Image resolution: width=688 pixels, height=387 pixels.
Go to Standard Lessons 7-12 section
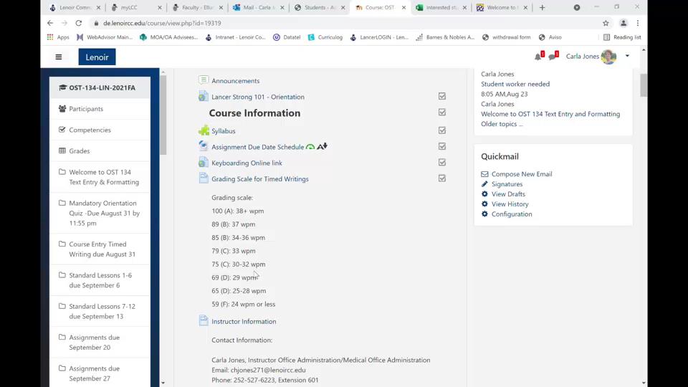100,312
